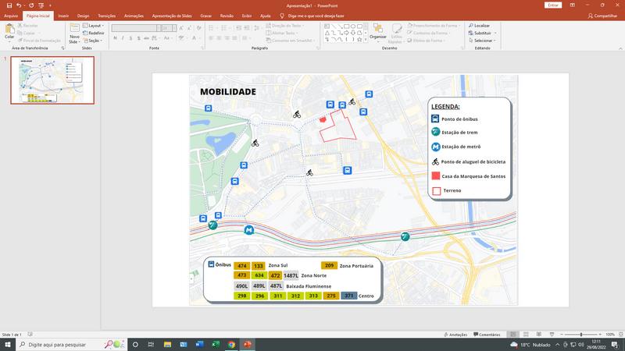Open Google Chrome from the taskbar

pyautogui.click(x=231, y=345)
